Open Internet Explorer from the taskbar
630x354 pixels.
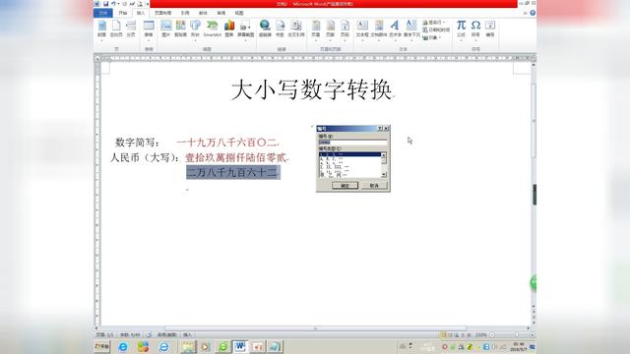click(123, 346)
